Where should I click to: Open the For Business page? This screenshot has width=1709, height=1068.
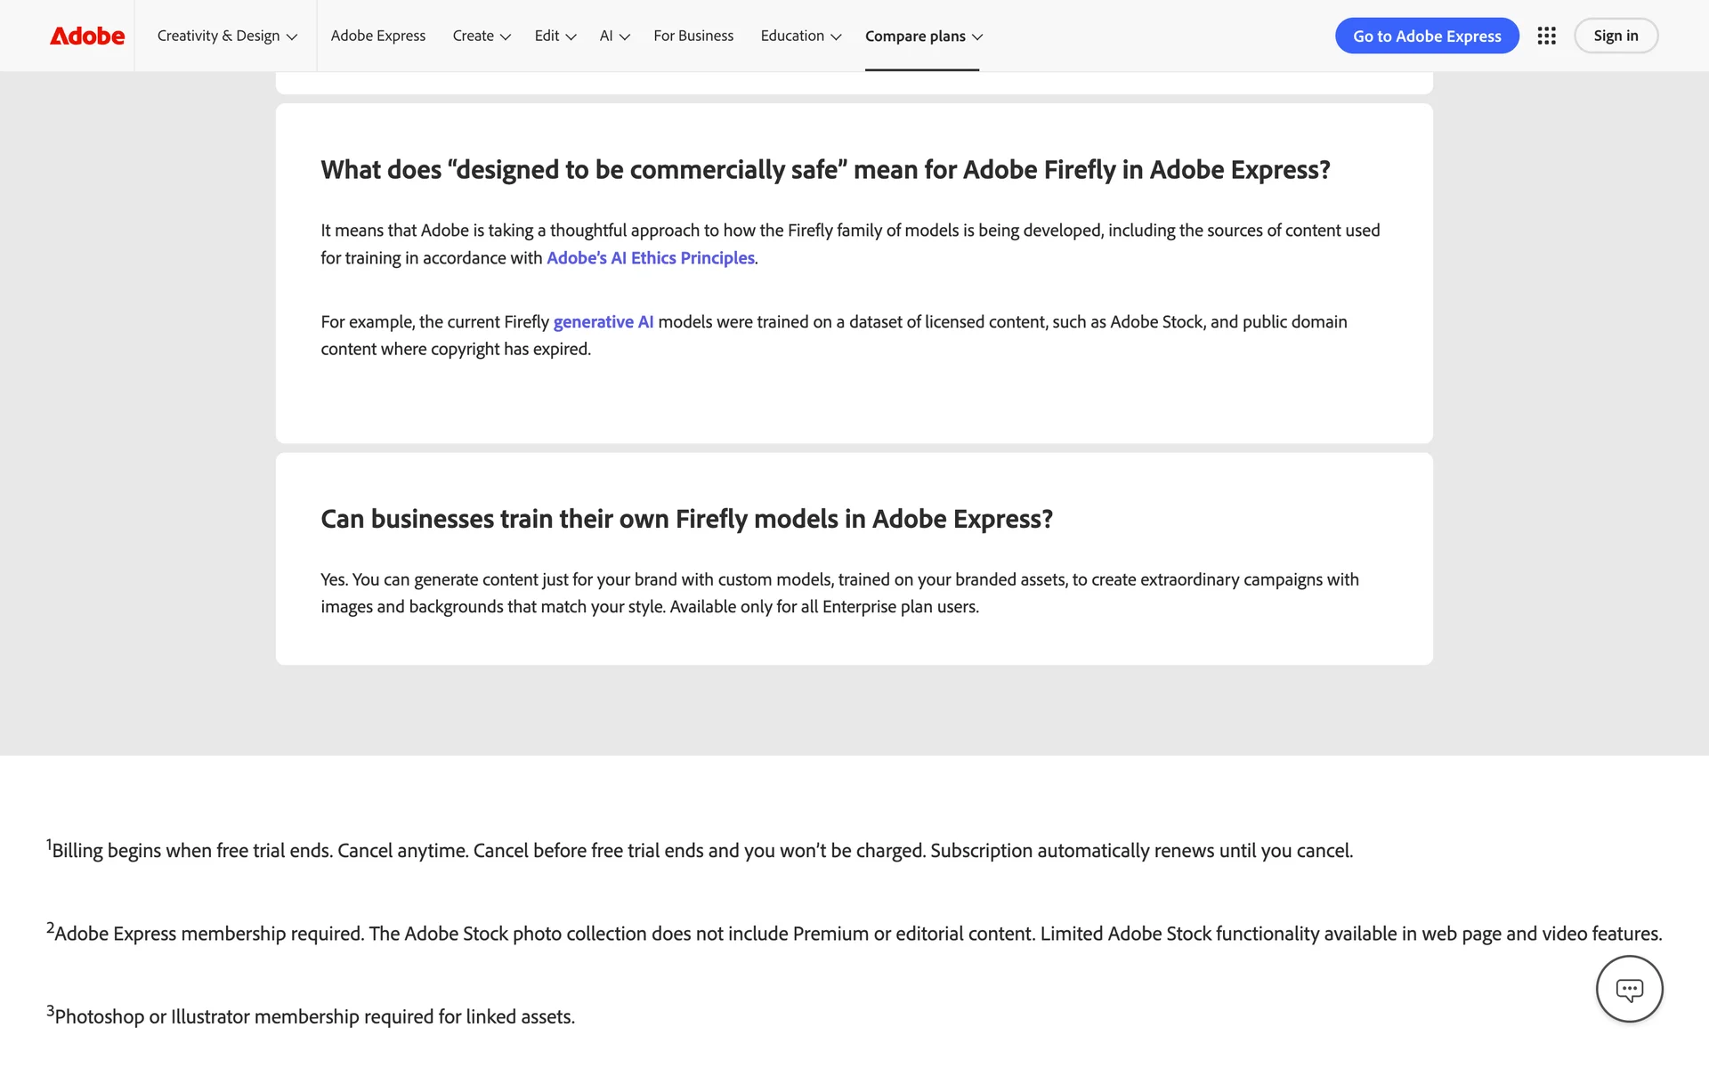[693, 36]
